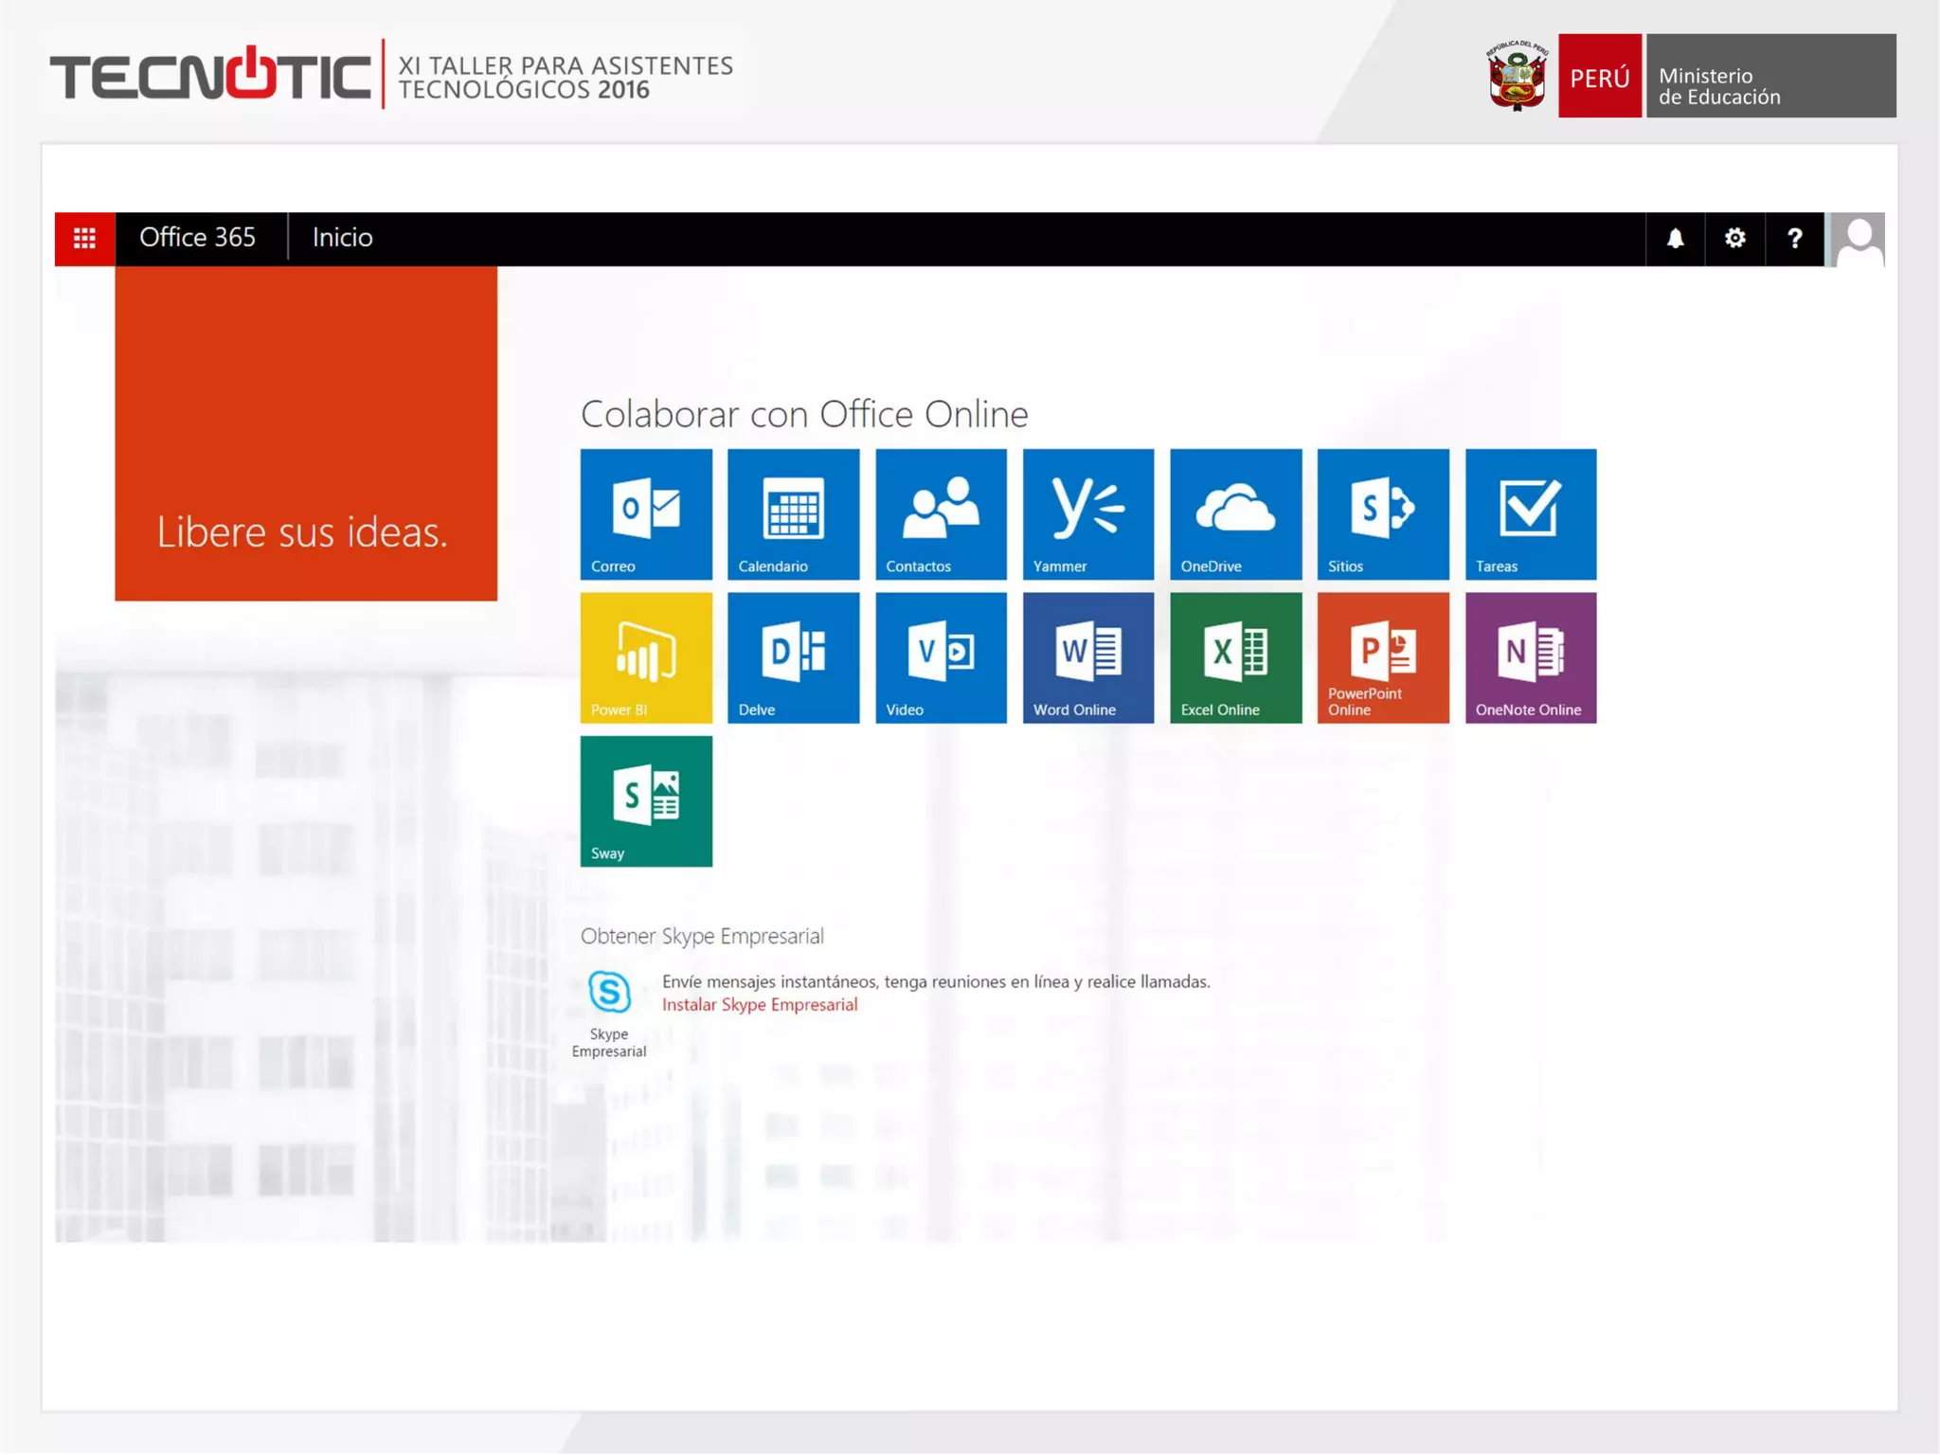Open the purple OneNote Online tile
This screenshot has height=1455, width=1940.
coord(1530,657)
